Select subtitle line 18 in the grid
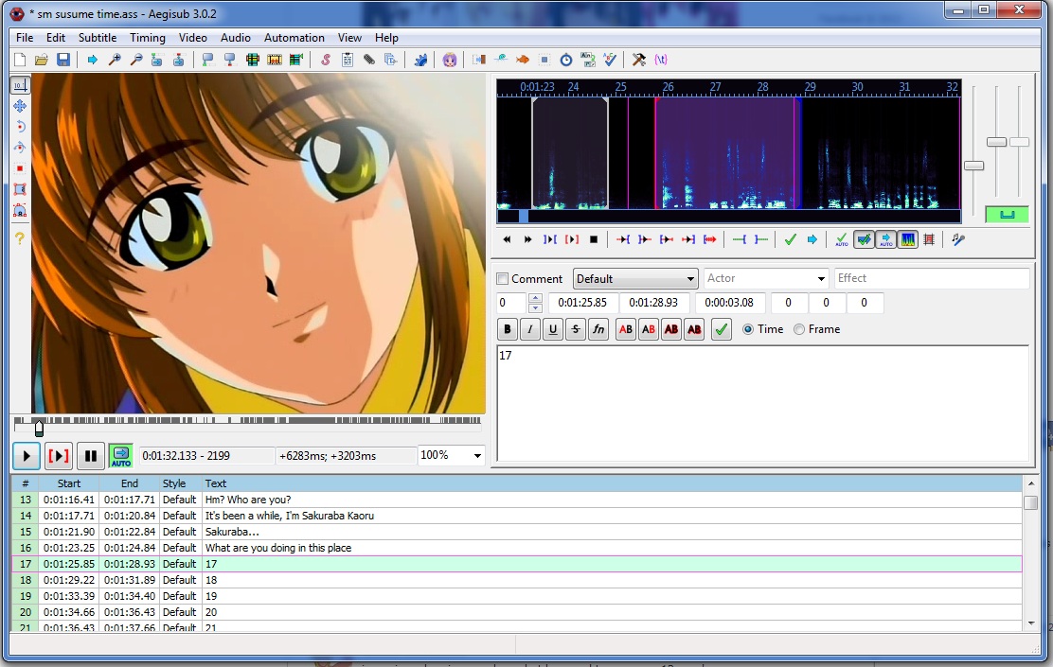Screen dimensions: 1053x667 517,580
